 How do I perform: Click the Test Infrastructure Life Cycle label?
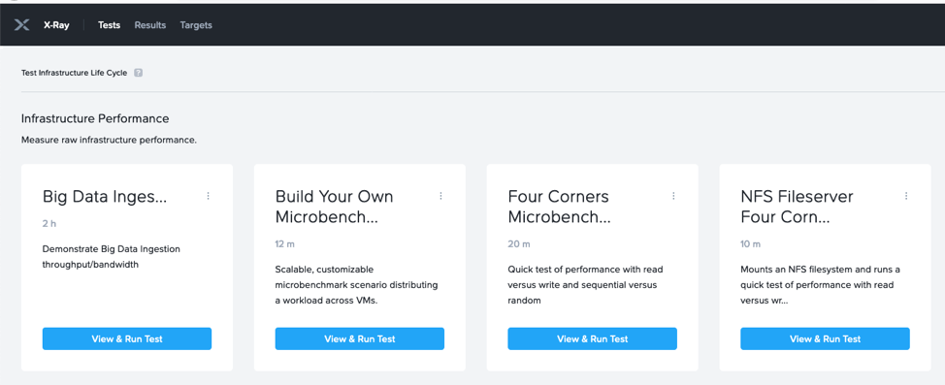pyautogui.click(x=74, y=73)
